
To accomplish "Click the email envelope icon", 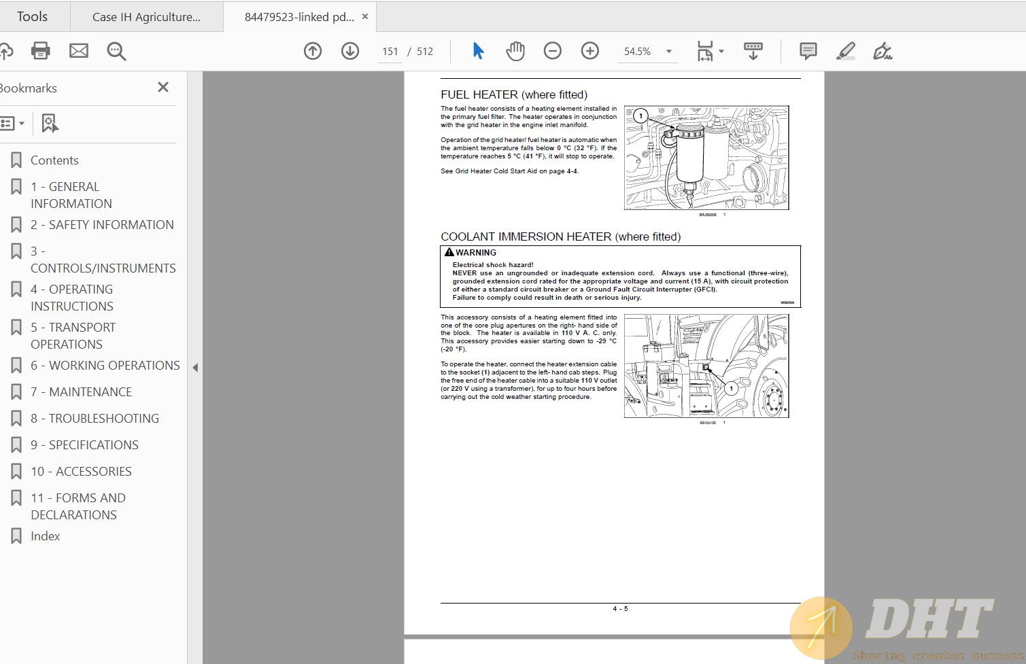I will click(79, 51).
